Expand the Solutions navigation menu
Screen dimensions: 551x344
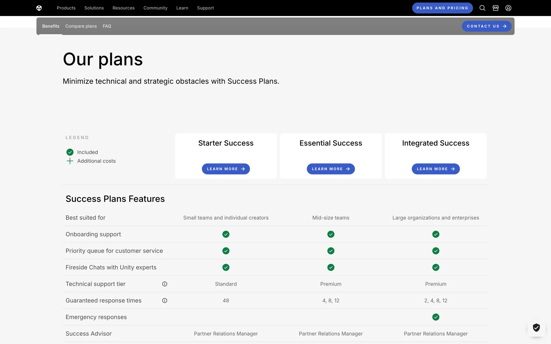(94, 8)
